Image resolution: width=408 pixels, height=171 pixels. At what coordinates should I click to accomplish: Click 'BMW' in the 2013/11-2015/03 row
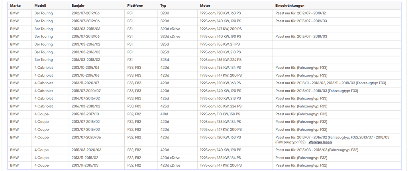pyautogui.click(x=14, y=165)
